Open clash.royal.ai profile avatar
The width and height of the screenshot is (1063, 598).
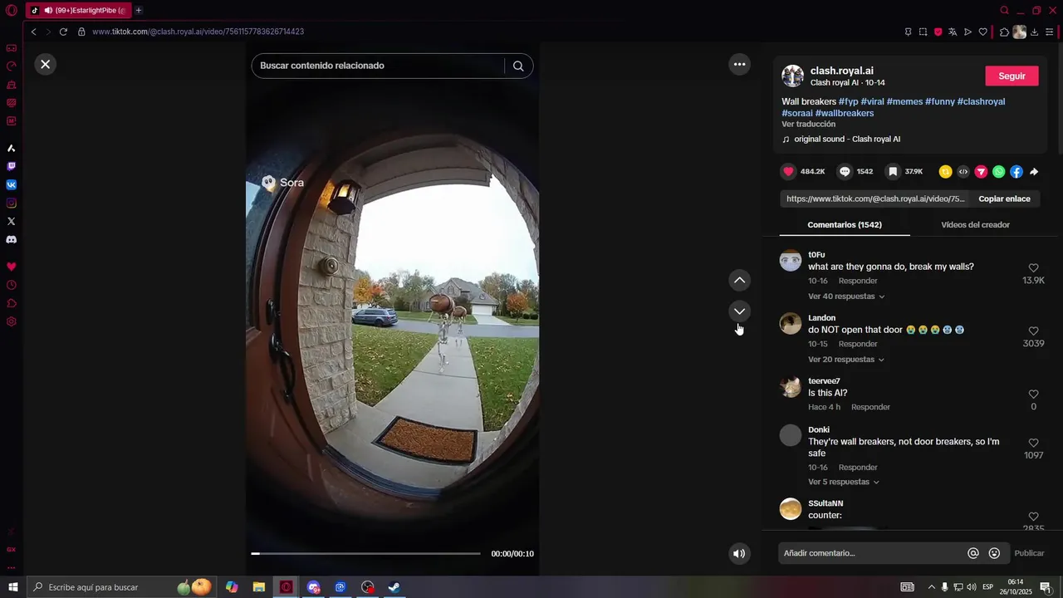[793, 76]
